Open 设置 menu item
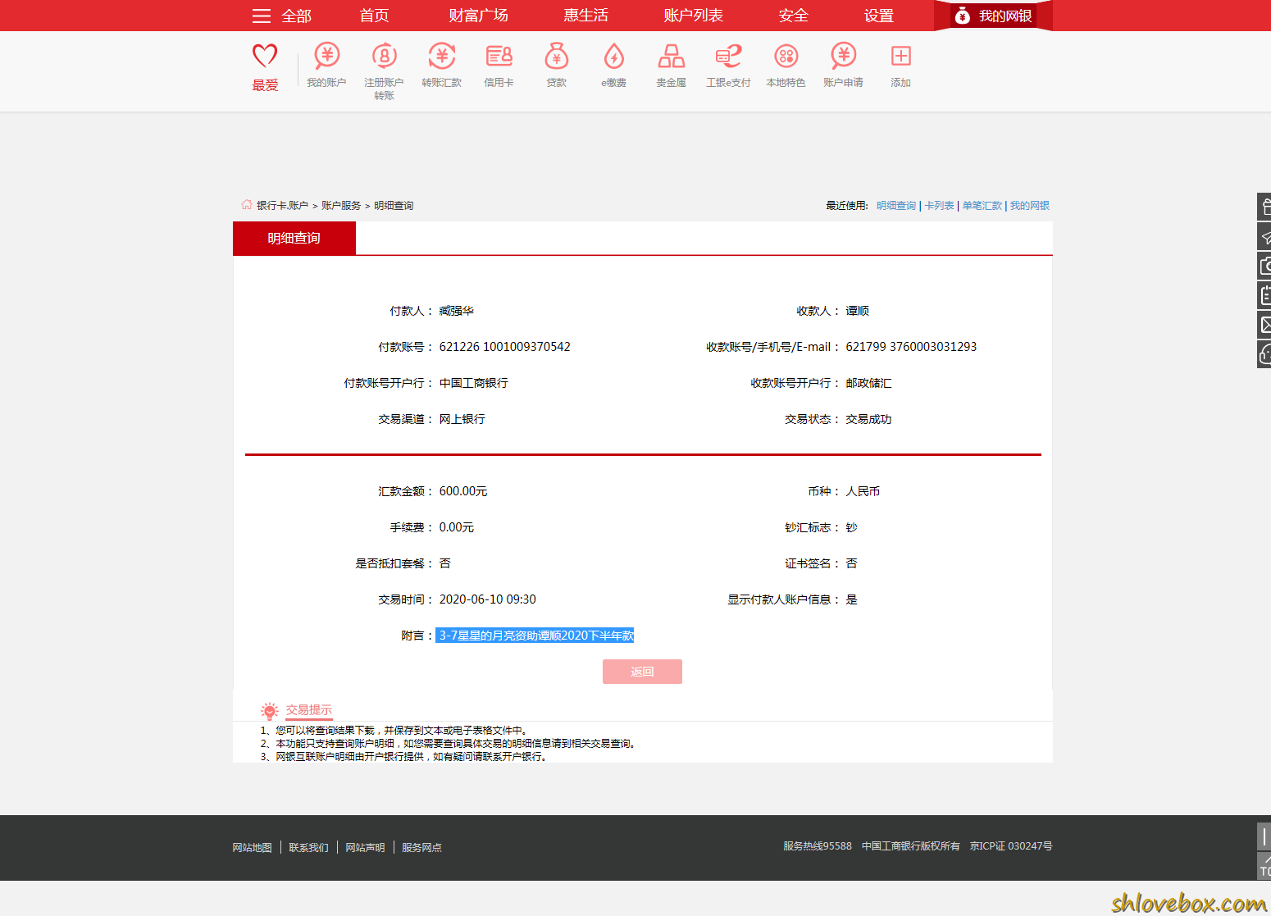 (x=878, y=16)
